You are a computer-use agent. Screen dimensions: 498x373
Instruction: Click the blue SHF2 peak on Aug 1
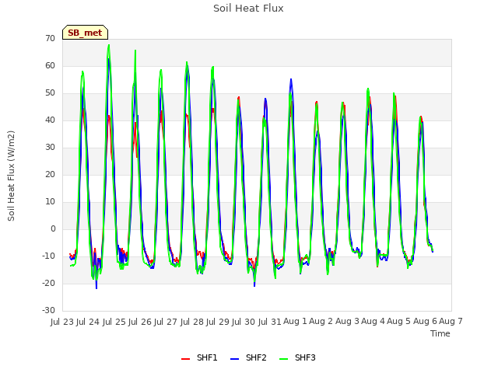[x=291, y=79]
